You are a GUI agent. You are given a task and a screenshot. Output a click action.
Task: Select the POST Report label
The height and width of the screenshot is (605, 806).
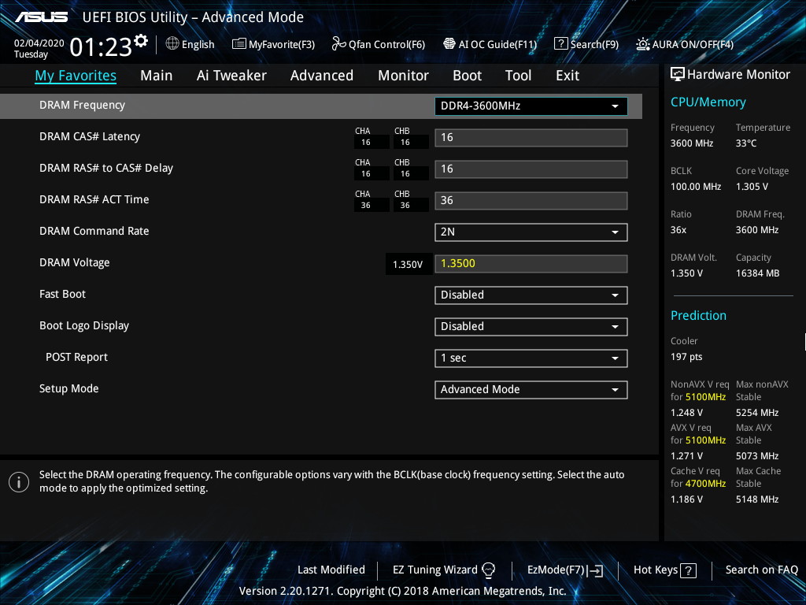(x=76, y=357)
